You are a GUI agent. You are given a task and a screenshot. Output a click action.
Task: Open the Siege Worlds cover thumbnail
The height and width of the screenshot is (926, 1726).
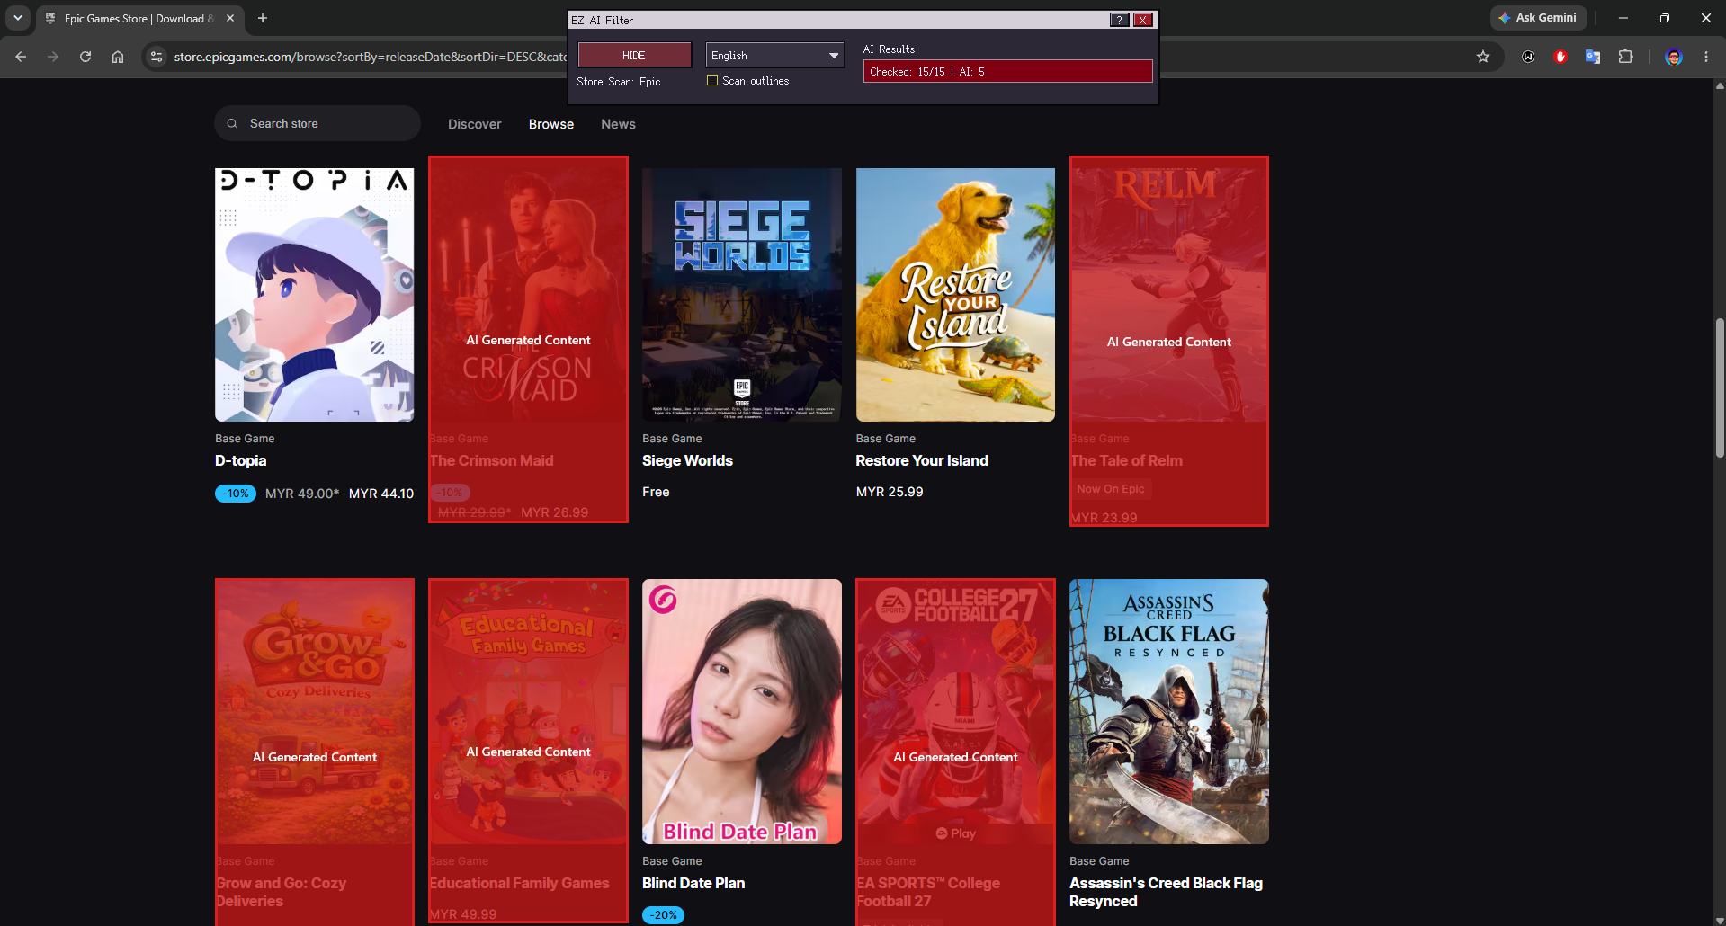coord(742,295)
